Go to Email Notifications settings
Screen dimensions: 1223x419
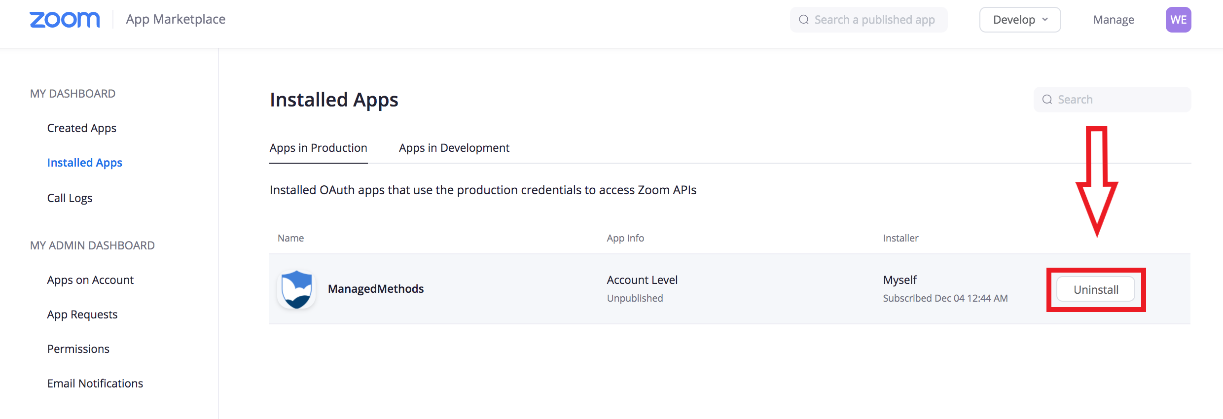[x=95, y=384]
